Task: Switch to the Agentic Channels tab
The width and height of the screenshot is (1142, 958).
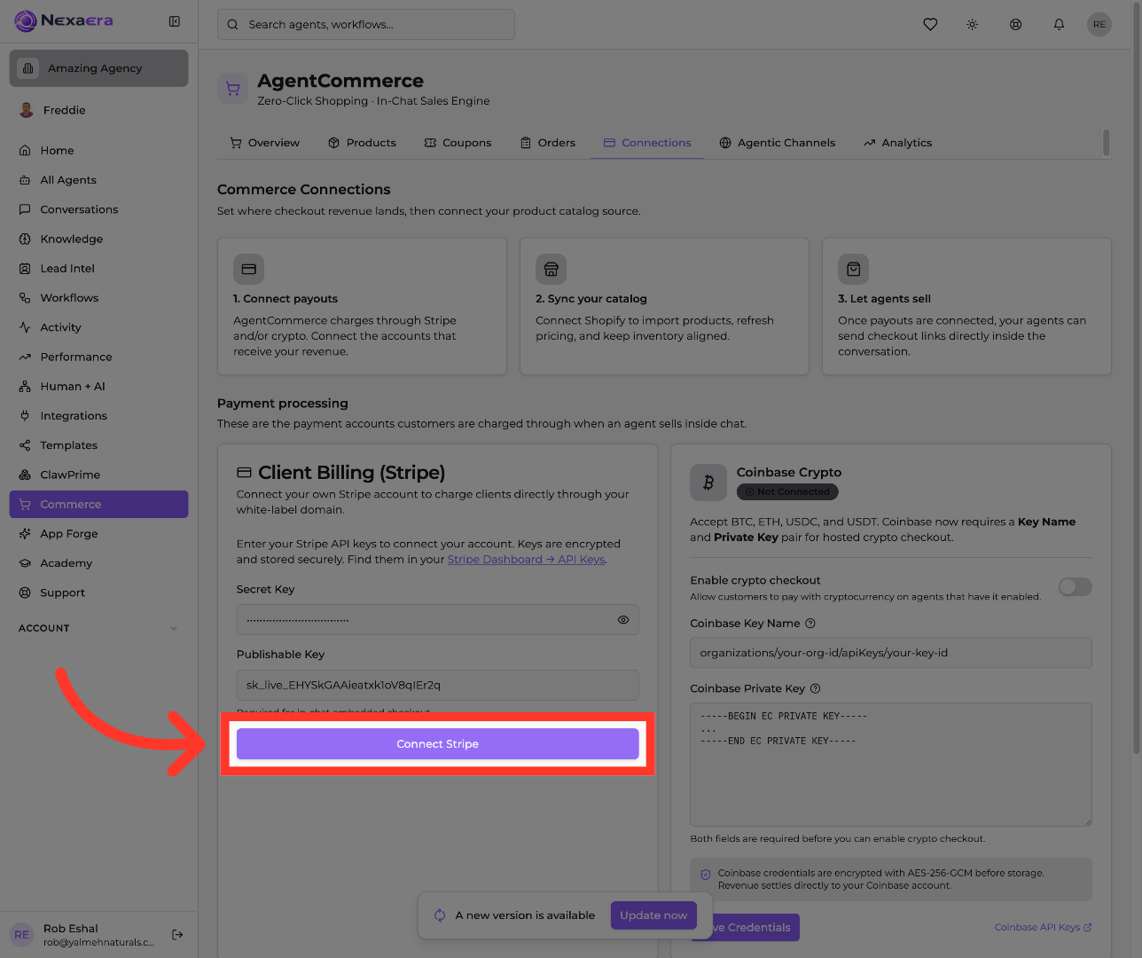Action: (x=778, y=143)
